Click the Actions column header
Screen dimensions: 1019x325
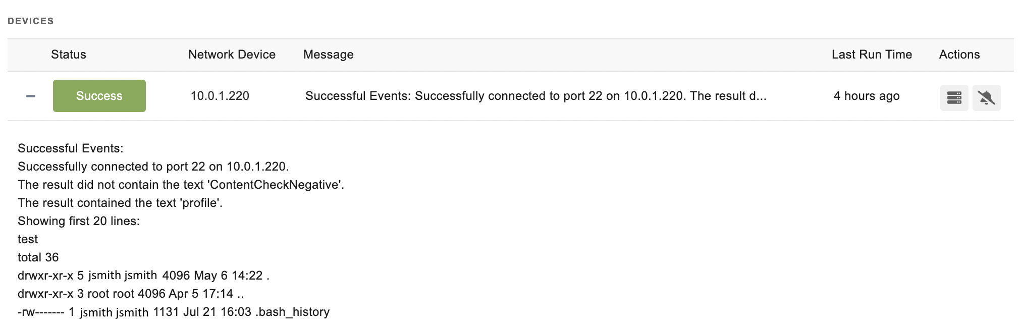pyautogui.click(x=959, y=55)
